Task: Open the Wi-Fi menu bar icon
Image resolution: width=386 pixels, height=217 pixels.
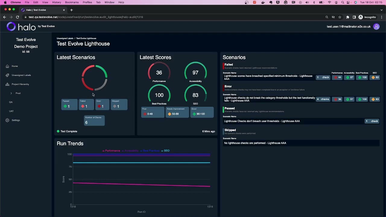Action: pyautogui.click(x=329, y=2)
